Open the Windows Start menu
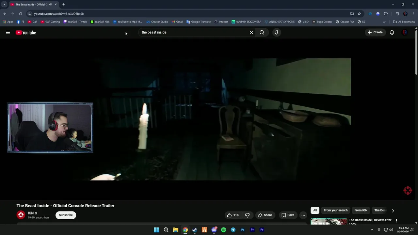 click(156, 230)
